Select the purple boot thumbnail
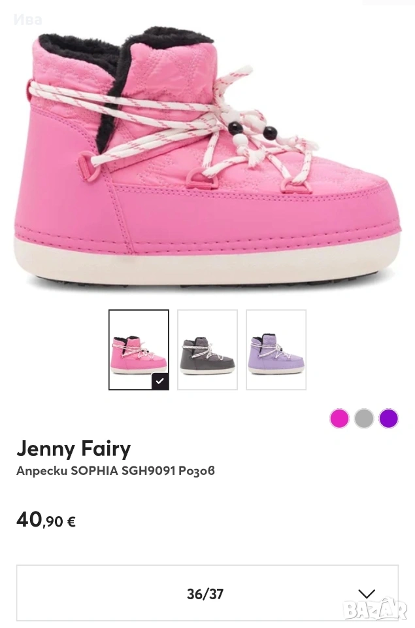 pos(276,349)
